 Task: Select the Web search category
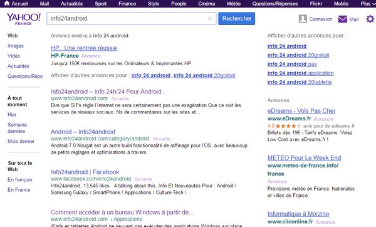pos(13,36)
